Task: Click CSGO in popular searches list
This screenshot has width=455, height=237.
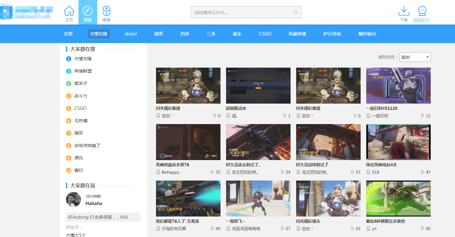Action: coord(80,108)
